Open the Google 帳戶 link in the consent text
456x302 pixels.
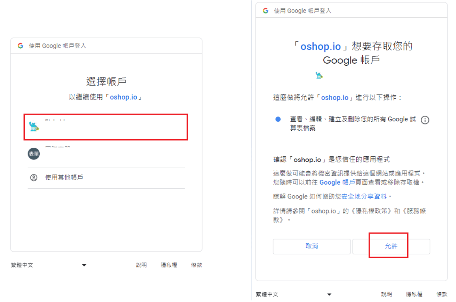(x=337, y=183)
